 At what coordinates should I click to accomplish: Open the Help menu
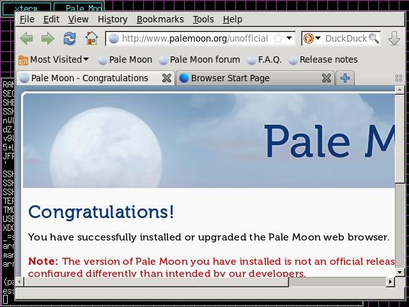233,19
